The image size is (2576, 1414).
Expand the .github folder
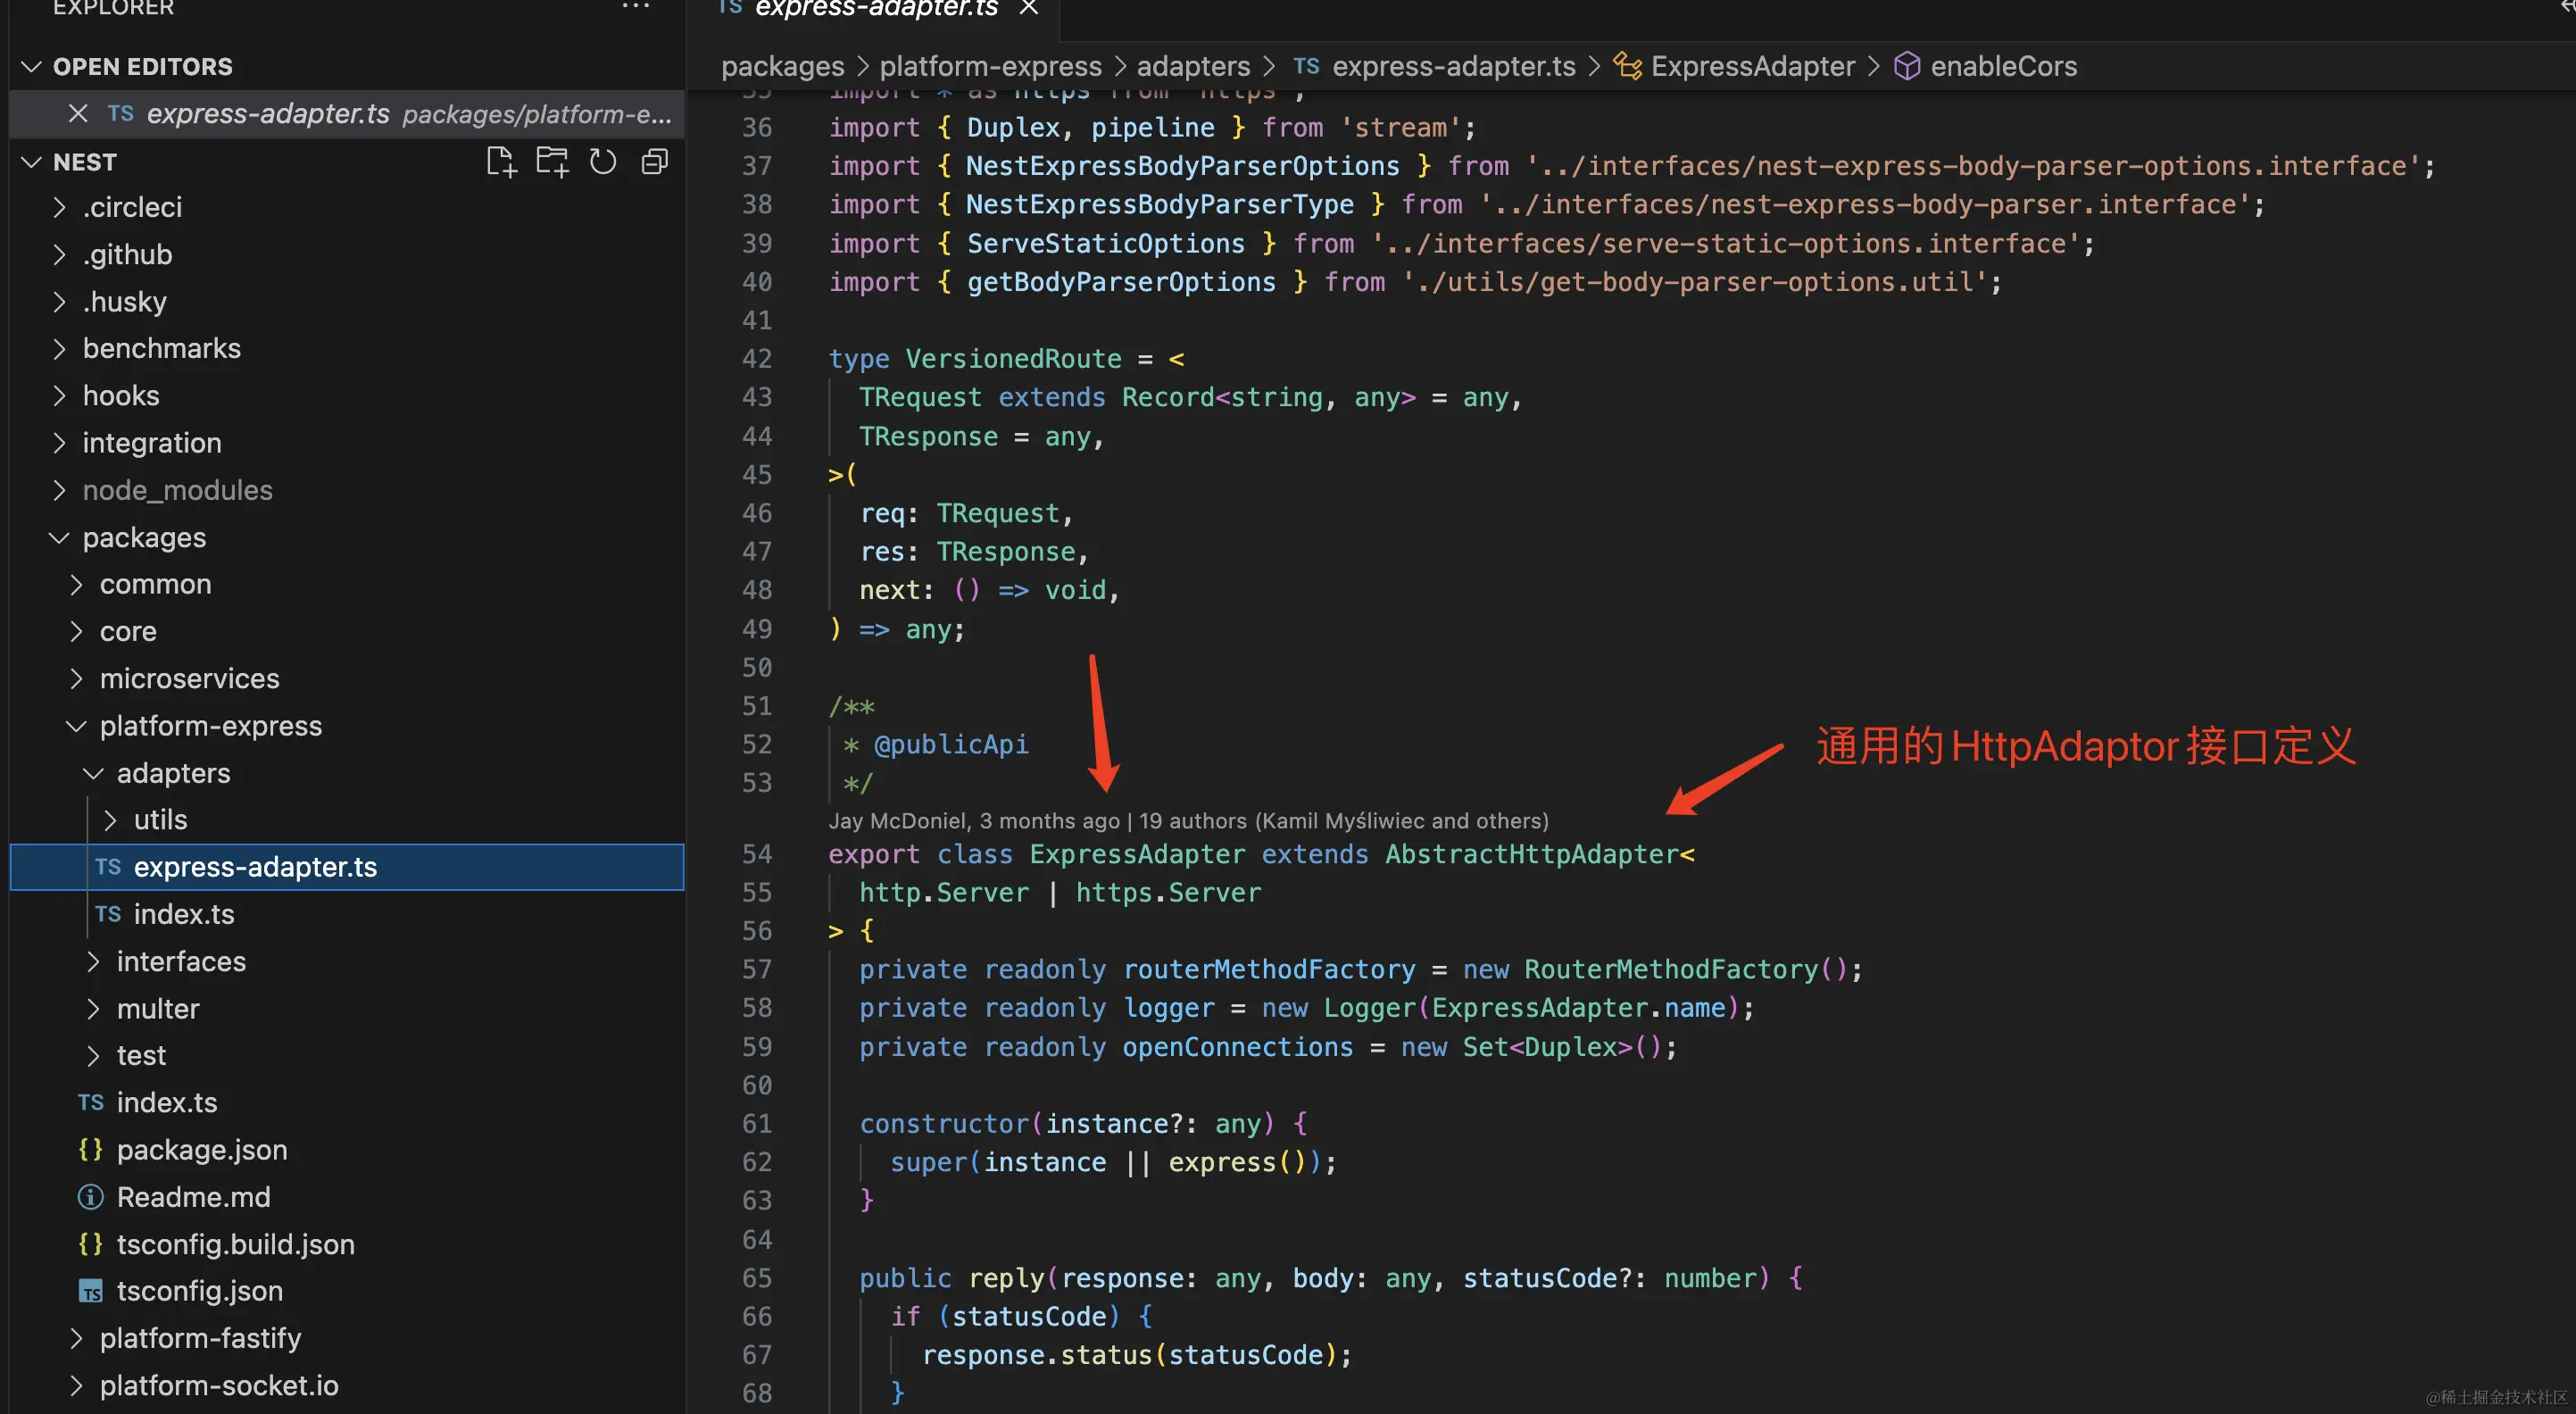59,255
